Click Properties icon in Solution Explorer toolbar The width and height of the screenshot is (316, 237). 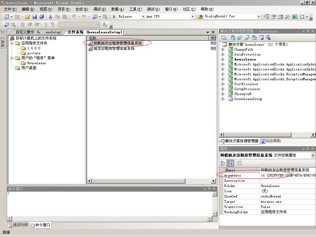click(x=224, y=37)
